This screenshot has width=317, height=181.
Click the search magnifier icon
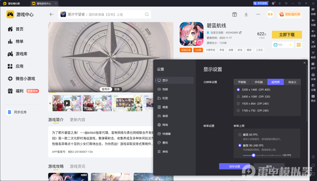coord(147,15)
